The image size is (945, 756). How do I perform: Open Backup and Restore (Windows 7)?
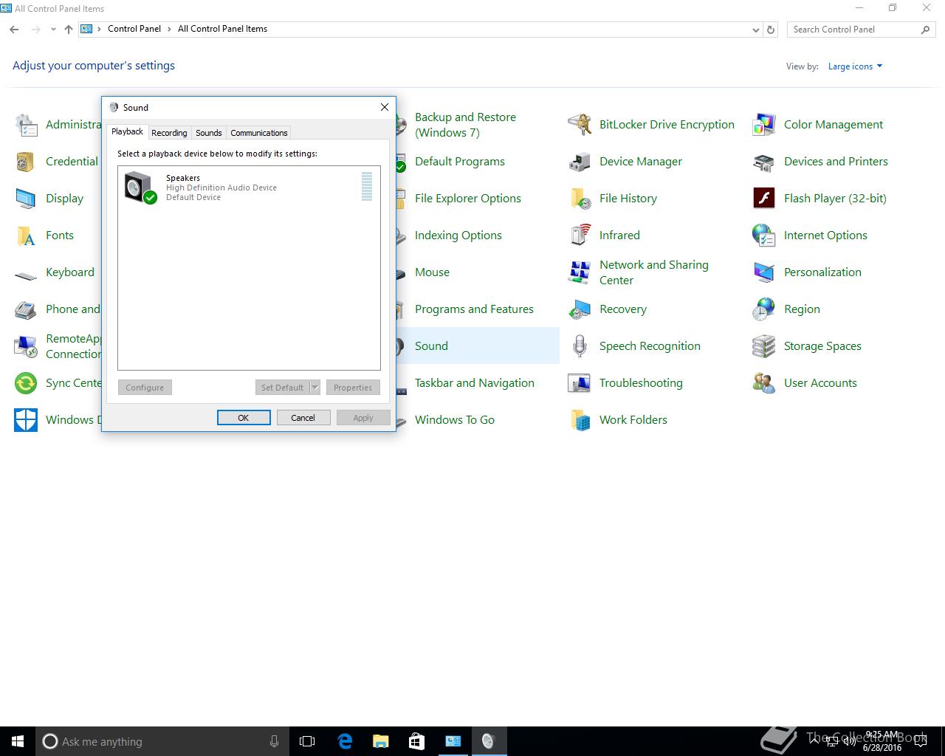click(465, 125)
